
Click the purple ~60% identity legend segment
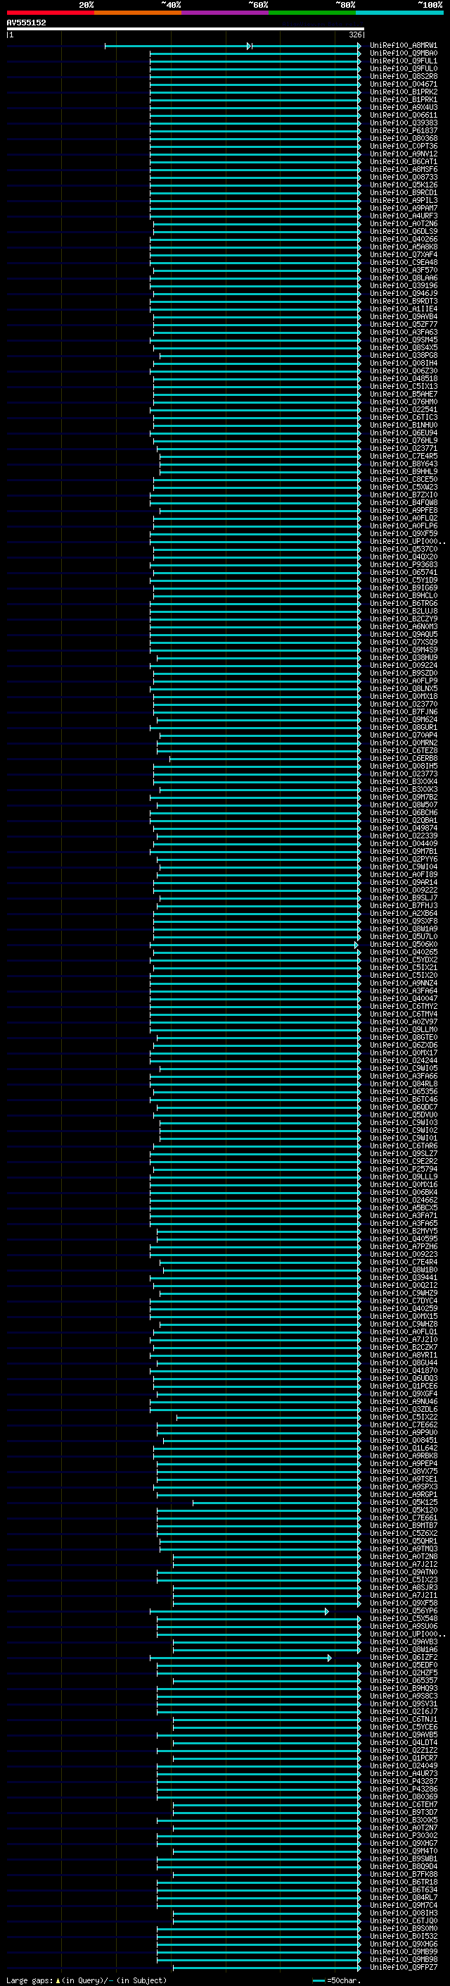pyautogui.click(x=226, y=13)
